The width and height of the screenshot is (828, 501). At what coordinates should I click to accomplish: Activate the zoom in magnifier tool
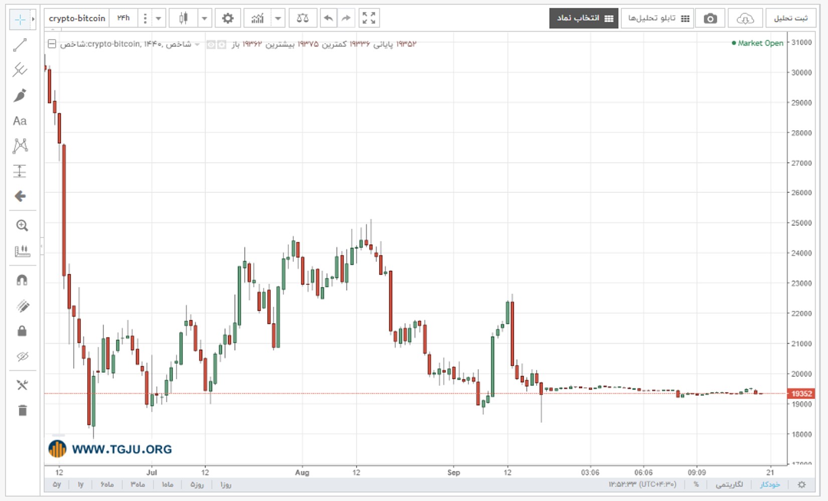click(22, 225)
